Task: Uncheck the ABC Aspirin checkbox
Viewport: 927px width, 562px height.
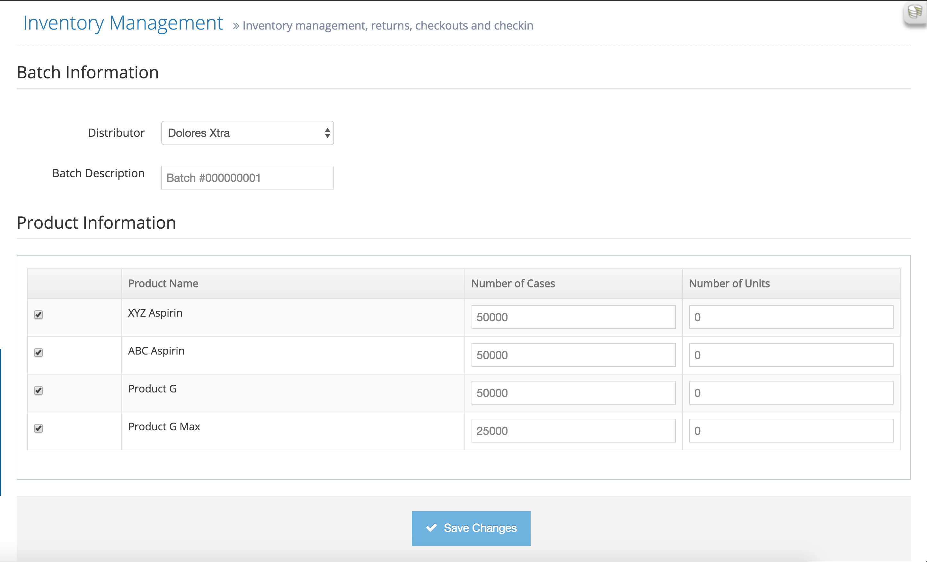Action: (38, 353)
